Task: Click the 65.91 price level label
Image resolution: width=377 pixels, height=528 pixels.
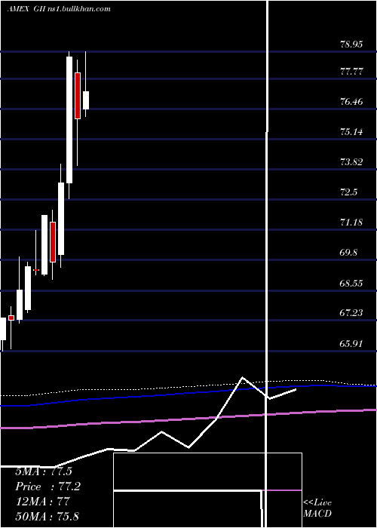Action: pyautogui.click(x=351, y=343)
